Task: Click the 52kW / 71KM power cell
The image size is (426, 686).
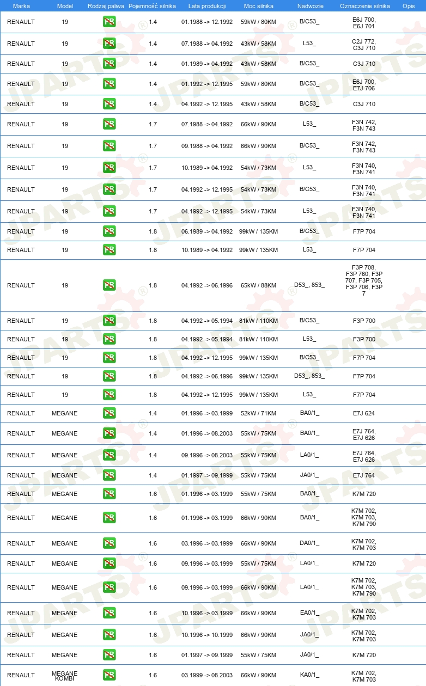Action: 258,413
